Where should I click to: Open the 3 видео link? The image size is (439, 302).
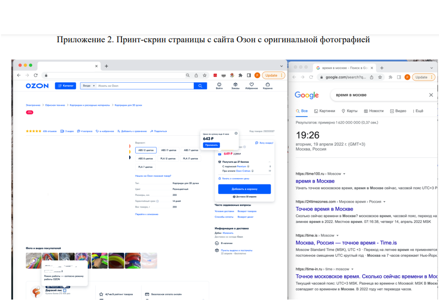point(67,131)
